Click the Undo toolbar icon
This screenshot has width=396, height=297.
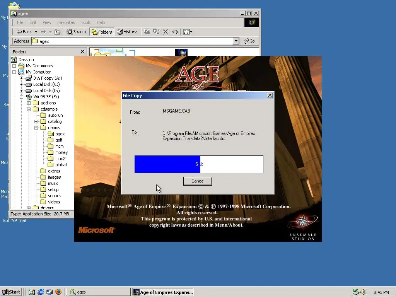174,32
